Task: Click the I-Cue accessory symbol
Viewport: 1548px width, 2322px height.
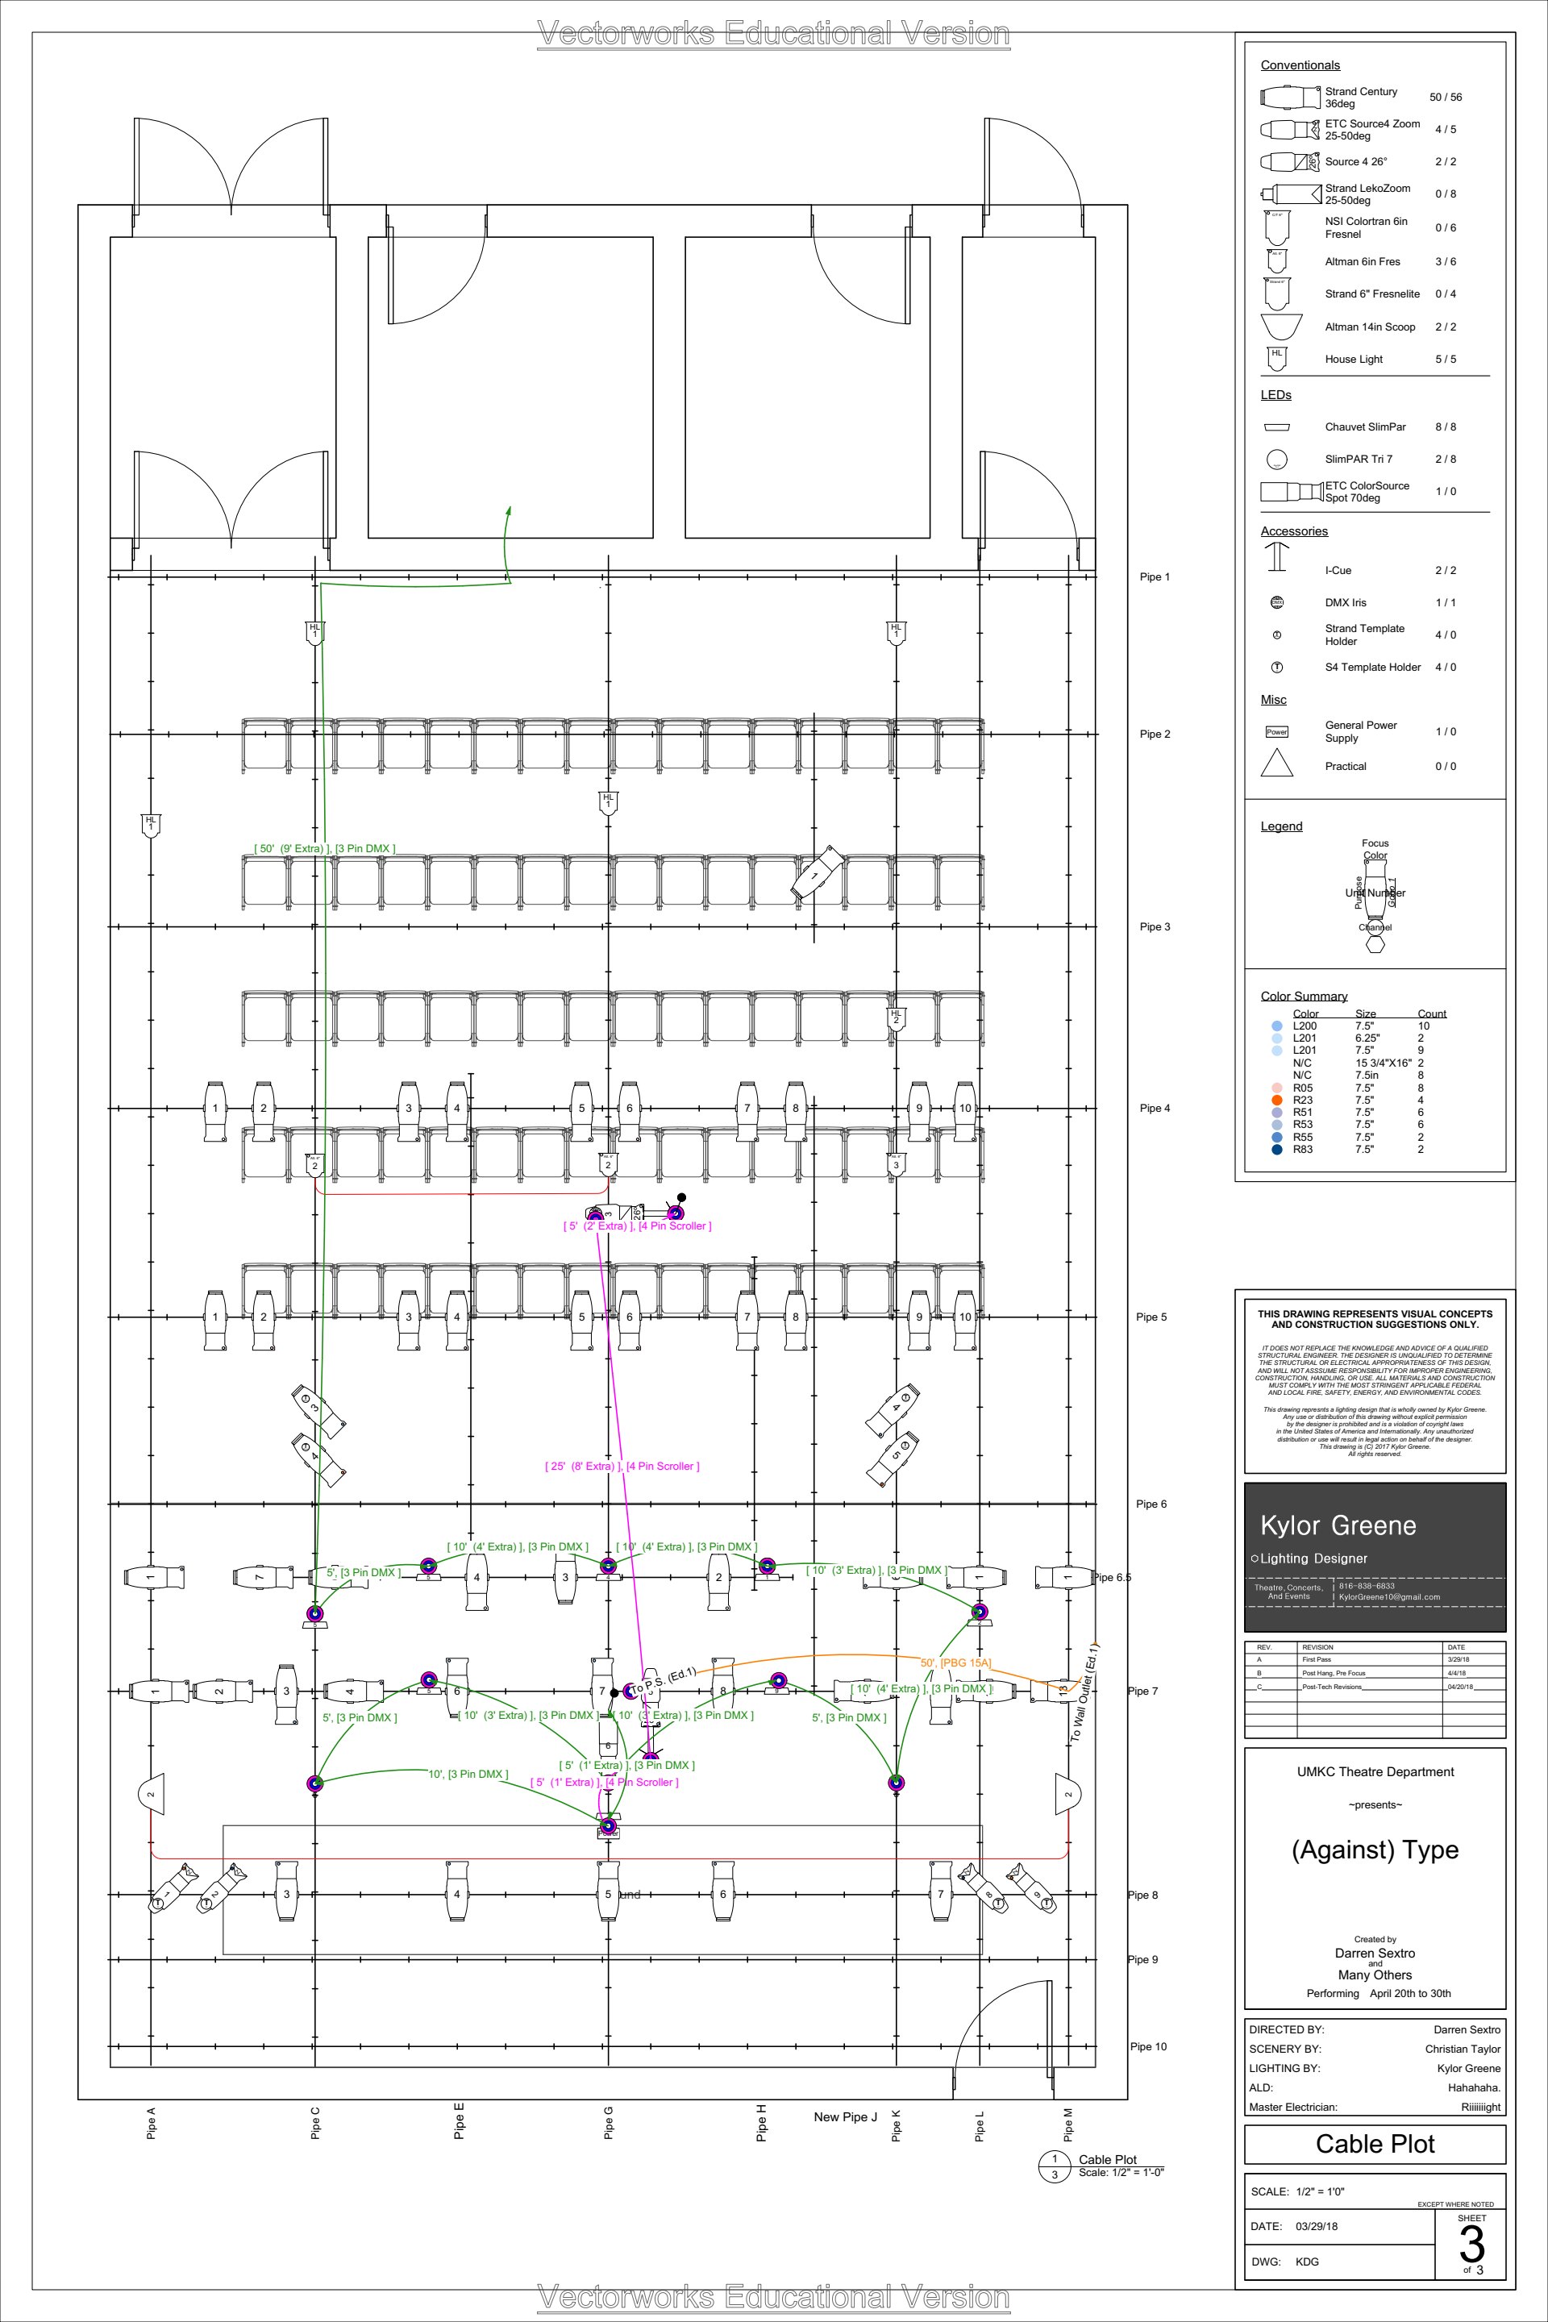Action: (1276, 558)
